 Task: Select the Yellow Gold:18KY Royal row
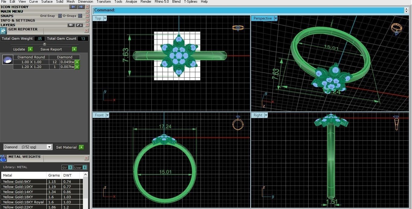[42, 202]
